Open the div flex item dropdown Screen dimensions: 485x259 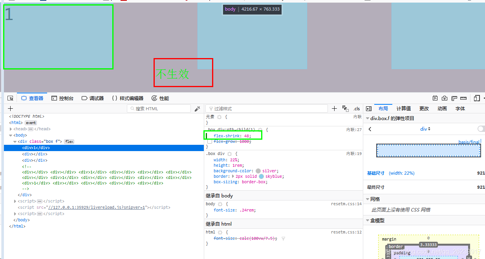tap(425, 129)
